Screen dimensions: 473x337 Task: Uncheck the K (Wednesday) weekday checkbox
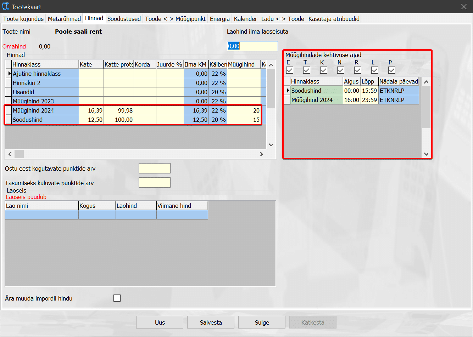[324, 70]
